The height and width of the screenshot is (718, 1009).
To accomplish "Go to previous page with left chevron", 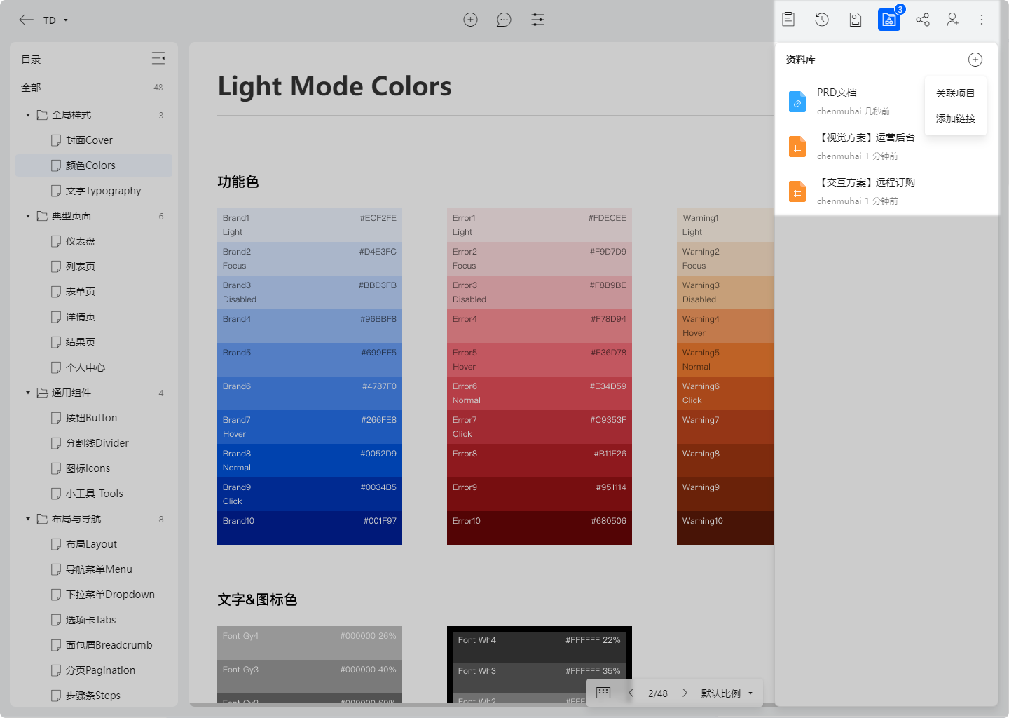I will click(x=631, y=693).
